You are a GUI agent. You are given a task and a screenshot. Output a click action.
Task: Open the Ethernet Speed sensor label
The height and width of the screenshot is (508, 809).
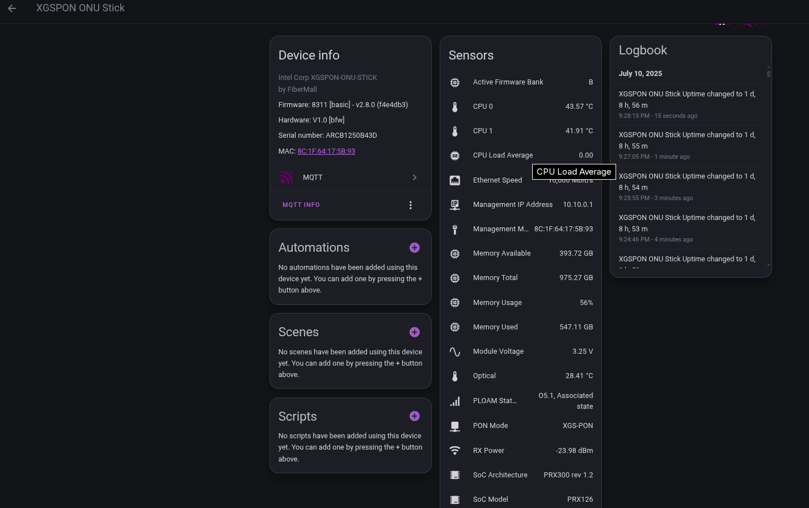coord(498,180)
